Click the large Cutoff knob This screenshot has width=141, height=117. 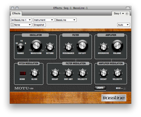[82, 46]
